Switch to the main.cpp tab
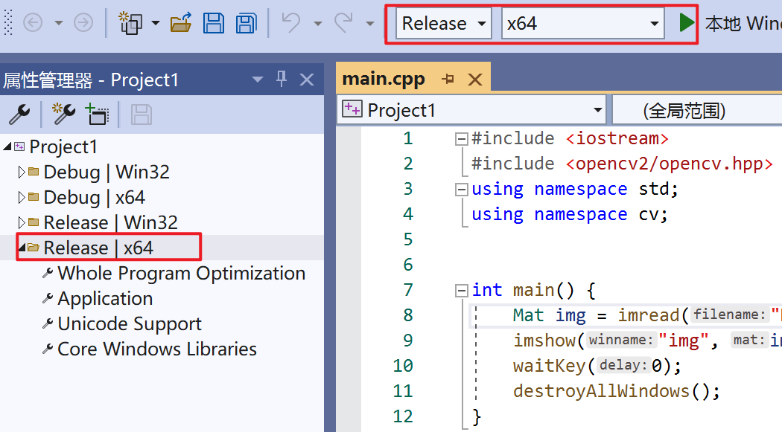 pos(384,79)
